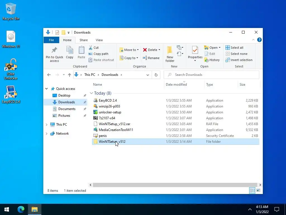Sort by the Name column header
This screenshot has width=286, height=215.
coord(97,85)
